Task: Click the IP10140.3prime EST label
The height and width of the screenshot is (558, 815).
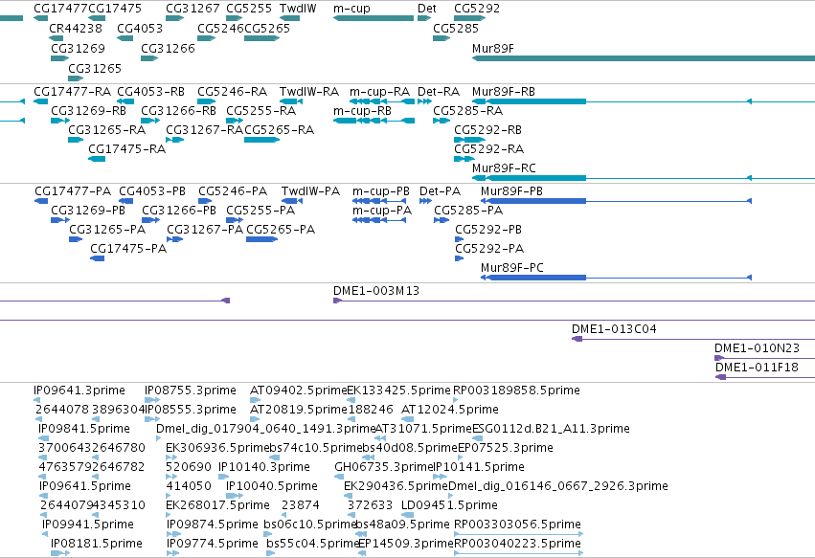Action: (x=264, y=467)
